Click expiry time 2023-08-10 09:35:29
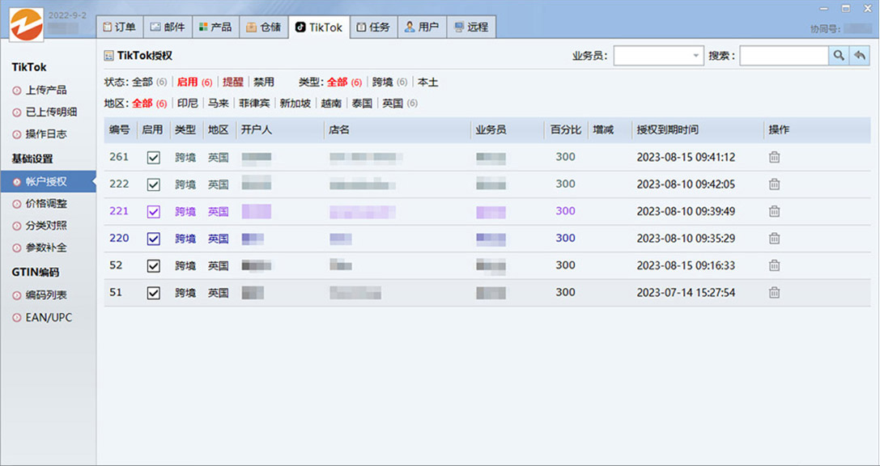Viewport: 880px width, 466px height. click(686, 239)
